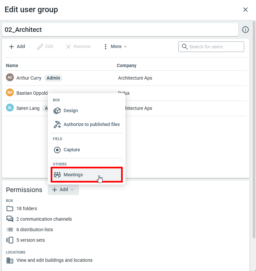Screen dimensions: 256x271
Task: Click the buildings and locations icon
Action: (10, 260)
